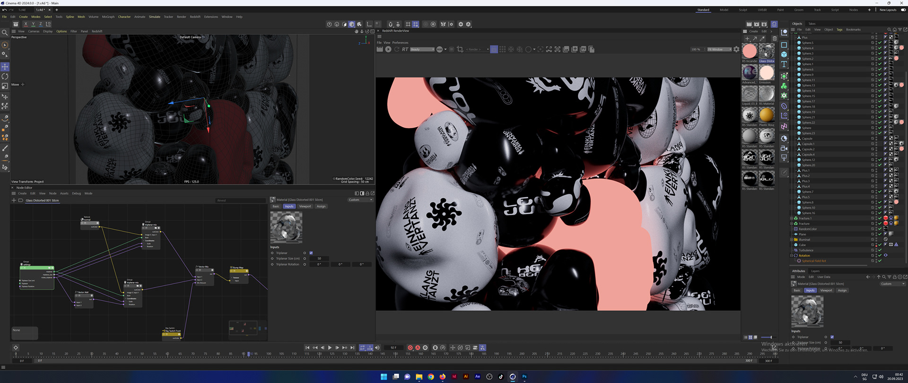Open MoGraph menu
908x383 pixels.
[108, 17]
